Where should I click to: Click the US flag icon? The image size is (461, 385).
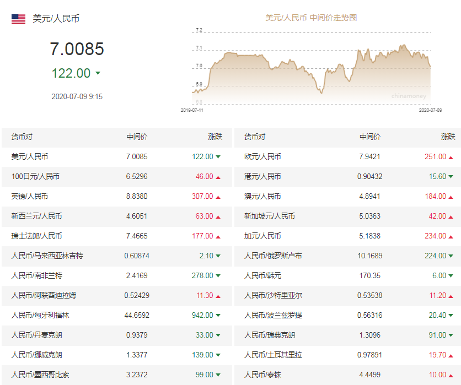18,18
